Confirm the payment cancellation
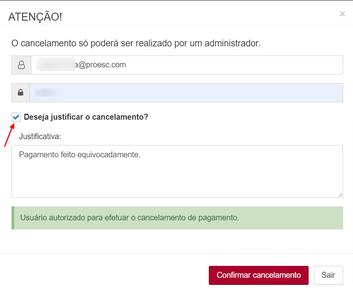 (x=258, y=275)
